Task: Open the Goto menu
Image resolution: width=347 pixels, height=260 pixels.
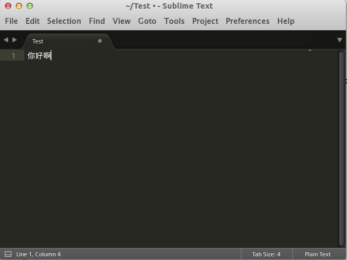Action: click(x=147, y=21)
